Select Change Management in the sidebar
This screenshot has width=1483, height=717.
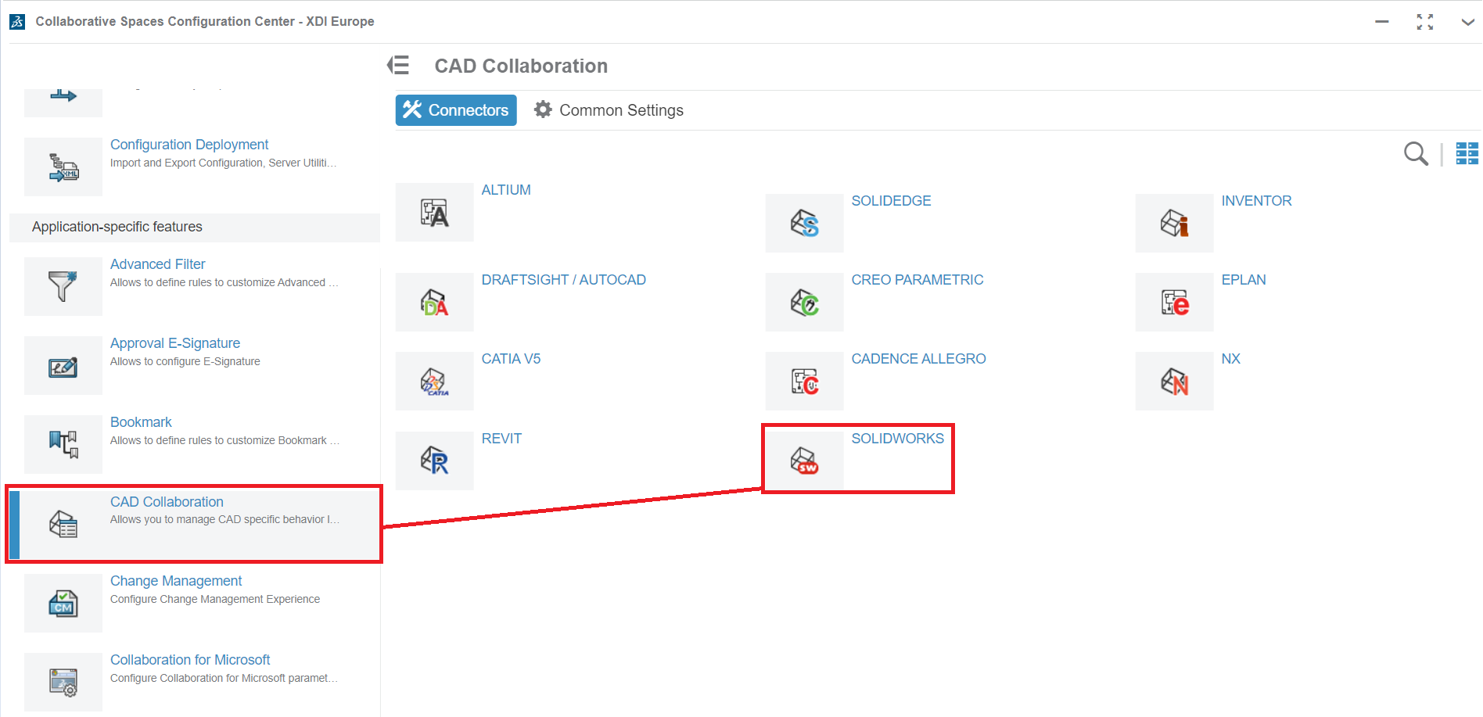pyautogui.click(x=176, y=581)
